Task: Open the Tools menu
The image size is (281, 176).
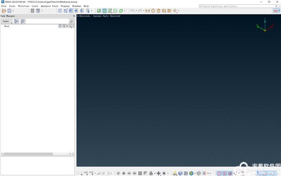Action: [x=12, y=6]
